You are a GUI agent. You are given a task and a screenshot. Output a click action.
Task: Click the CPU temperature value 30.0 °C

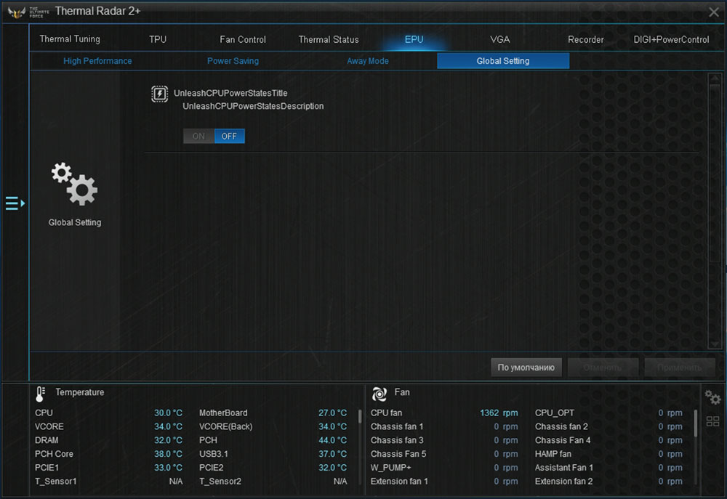(x=168, y=413)
